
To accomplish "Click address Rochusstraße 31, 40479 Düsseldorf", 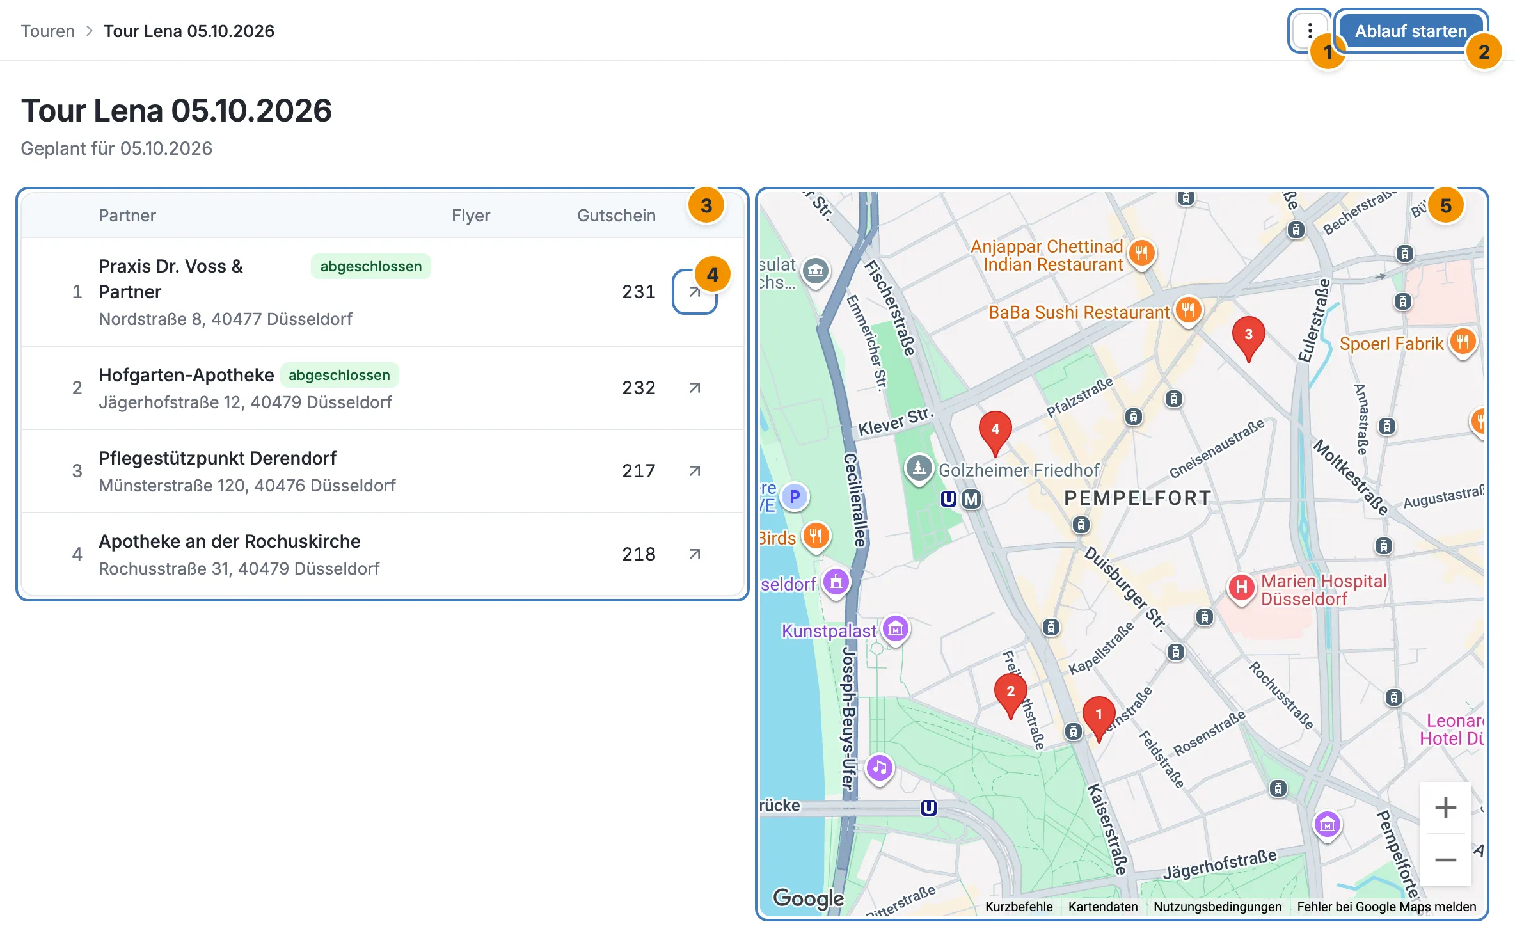I will tap(239, 569).
